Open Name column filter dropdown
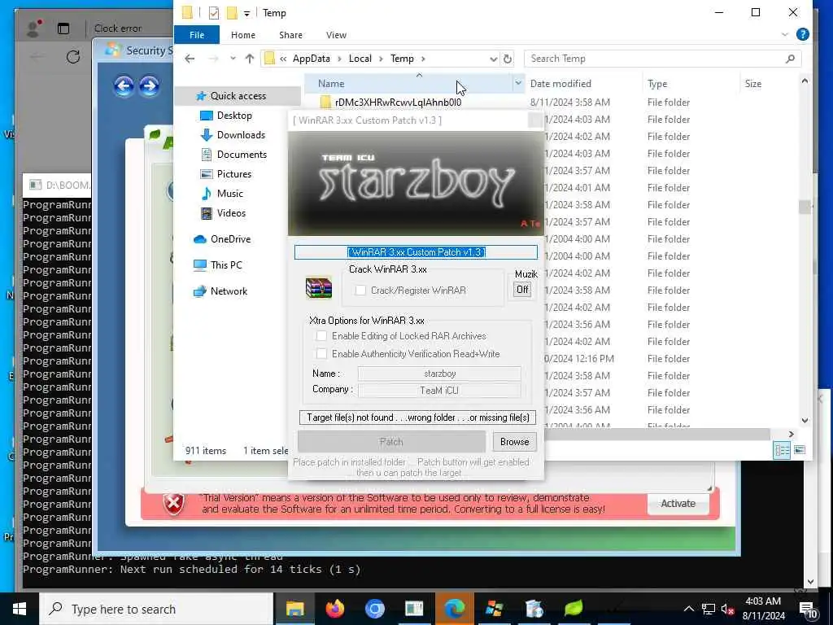This screenshot has width=833, height=625. click(x=518, y=84)
